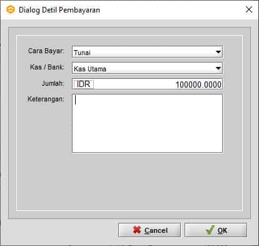This screenshot has width=259, height=246.
Task: Close the Dialog Detil Pembayaran window
Action: pyautogui.click(x=249, y=9)
